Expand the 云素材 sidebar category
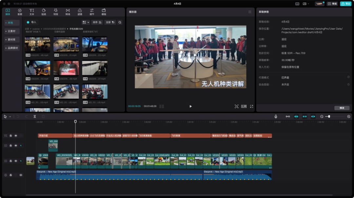This screenshot has height=198, width=354. pos(12,31)
